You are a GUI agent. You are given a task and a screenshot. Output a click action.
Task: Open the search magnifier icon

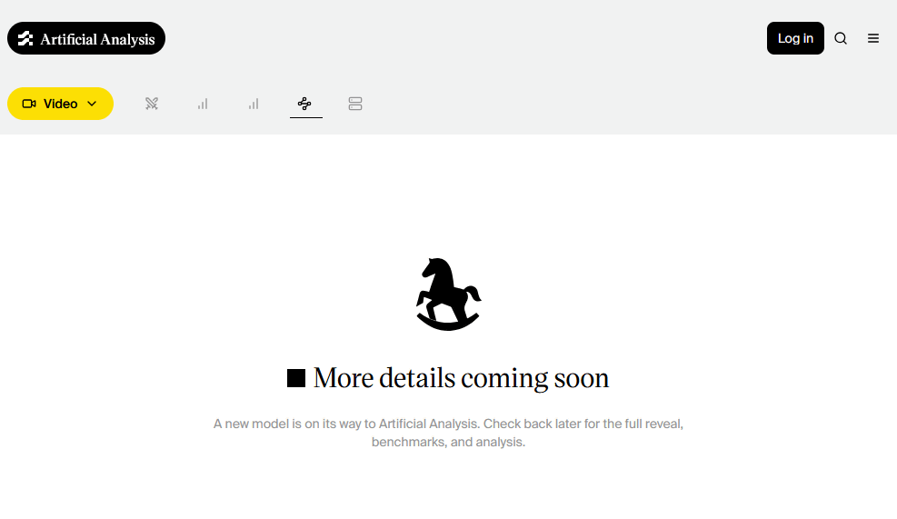tap(841, 38)
